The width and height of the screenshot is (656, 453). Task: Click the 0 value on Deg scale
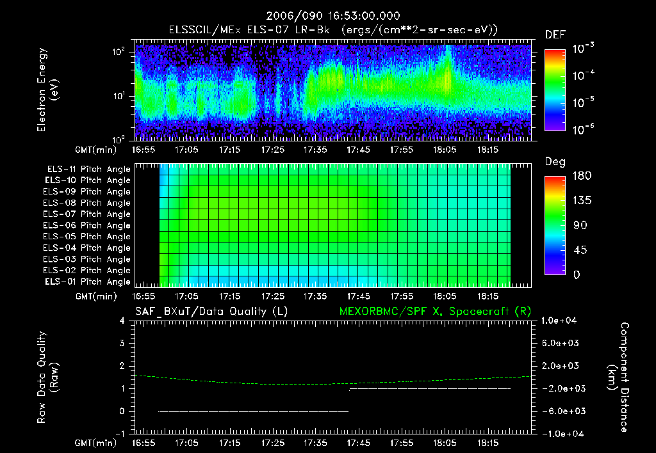tap(577, 274)
